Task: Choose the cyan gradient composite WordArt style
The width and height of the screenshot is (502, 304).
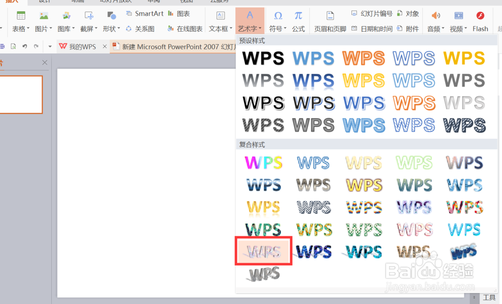Action: pyautogui.click(x=464, y=229)
